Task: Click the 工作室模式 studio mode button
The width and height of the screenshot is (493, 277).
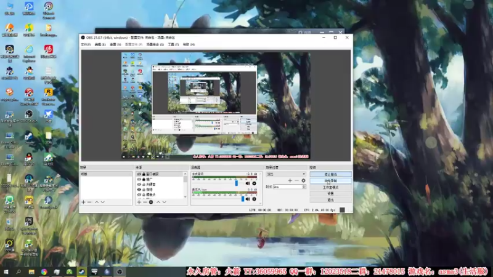Action: coord(330,187)
